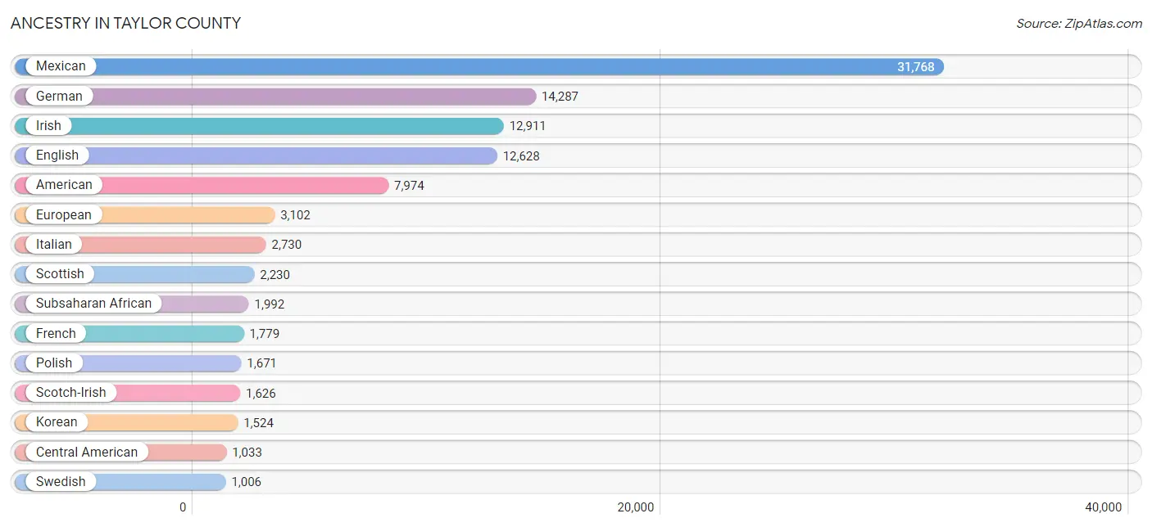
Task: Click the 20,000 axis tick label
Action: [636, 507]
